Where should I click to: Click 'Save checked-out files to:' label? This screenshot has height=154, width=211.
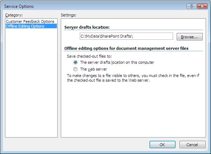89,56
